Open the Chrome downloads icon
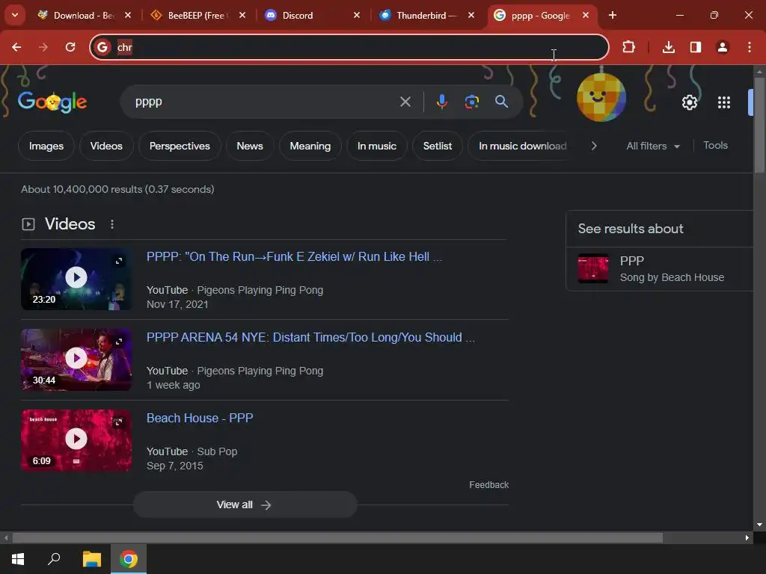Image resolution: width=766 pixels, height=574 pixels. 668,47
